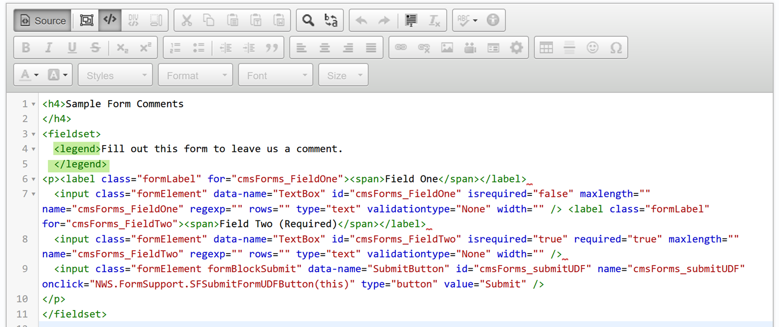Toggle Italic formatting
This screenshot has width=779, height=327.
(49, 48)
